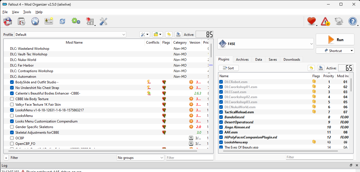Uncheck the DLCRobot.esm plugin
360x172 pixels.
(221, 82)
